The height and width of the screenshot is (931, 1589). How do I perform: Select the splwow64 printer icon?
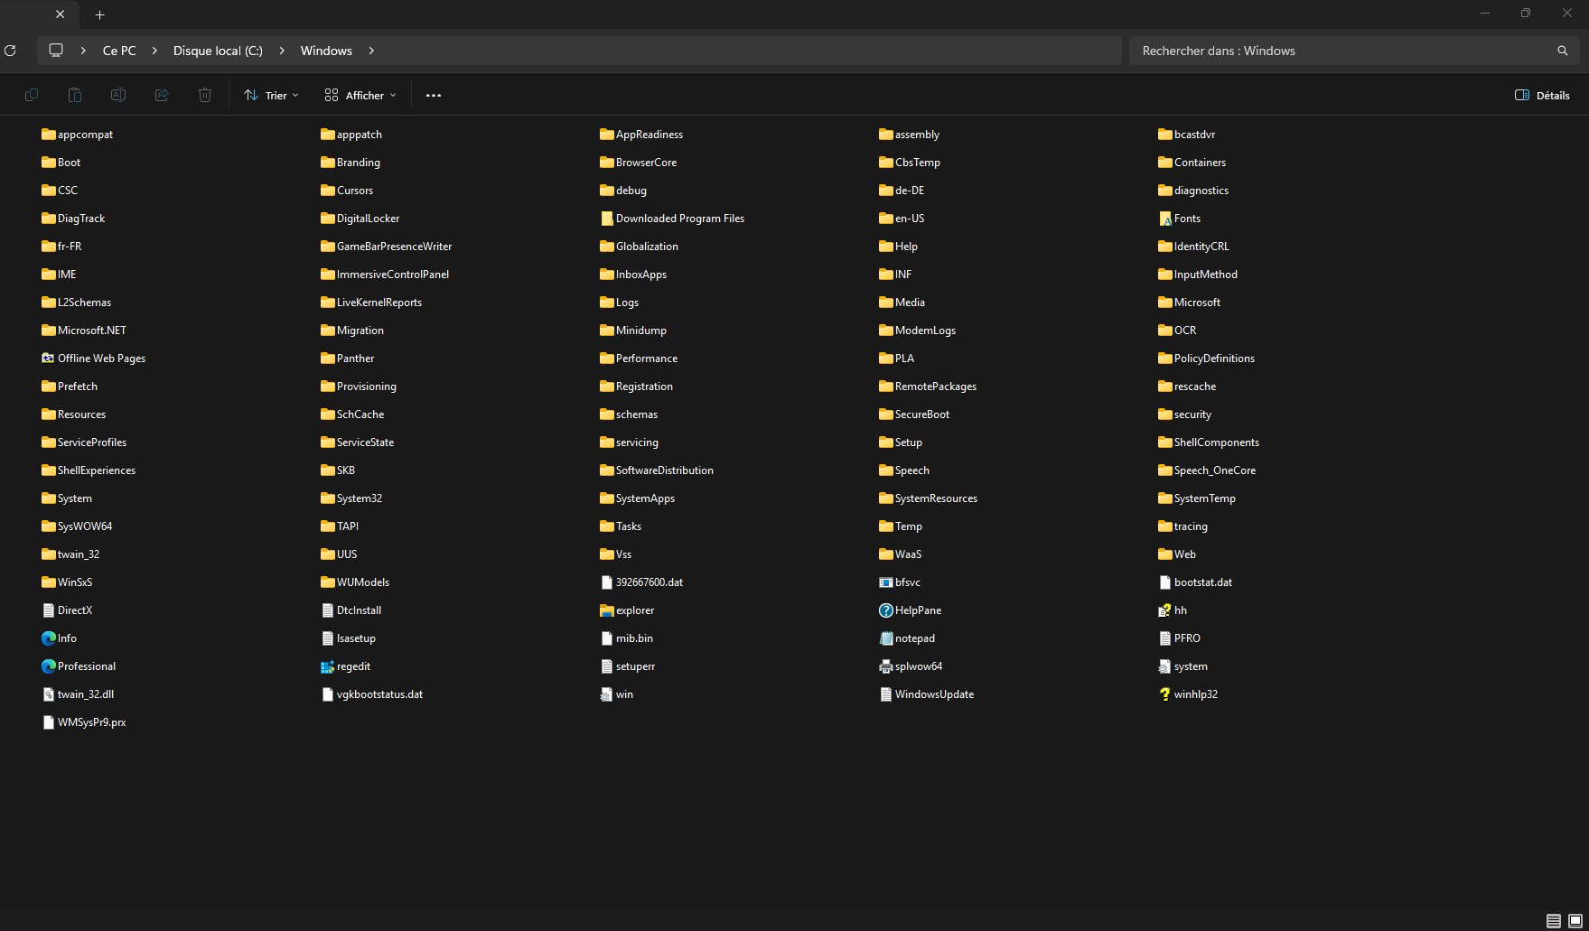tap(886, 666)
